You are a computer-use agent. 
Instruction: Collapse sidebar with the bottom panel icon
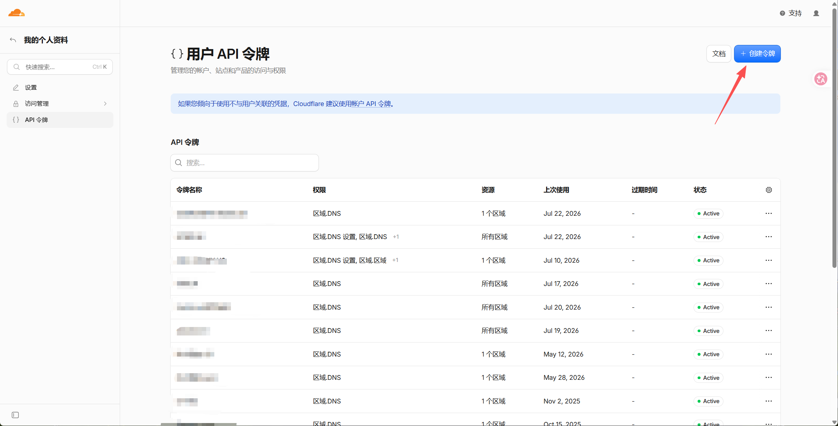pos(15,415)
